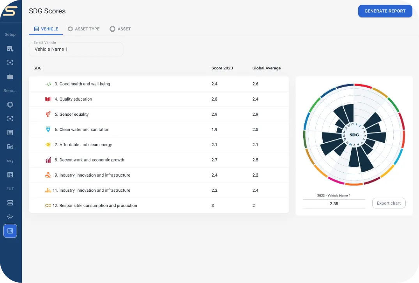Screen dimensions: 419x283
Task: Click the ballot table icon in the sidebar
Action: point(10,175)
